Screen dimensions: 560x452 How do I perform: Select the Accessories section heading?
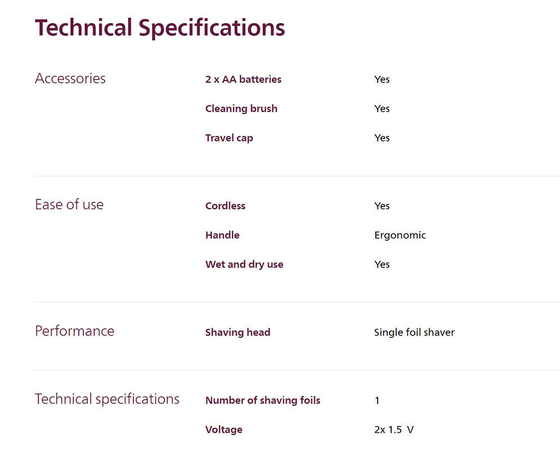tap(70, 78)
